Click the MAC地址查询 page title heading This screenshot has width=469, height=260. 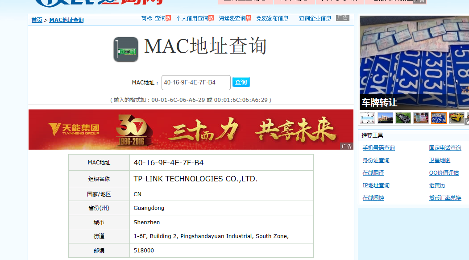[205, 46]
